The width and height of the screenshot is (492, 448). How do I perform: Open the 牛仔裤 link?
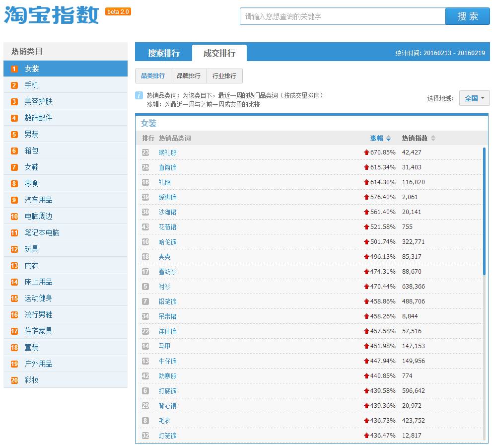pyautogui.click(x=167, y=362)
